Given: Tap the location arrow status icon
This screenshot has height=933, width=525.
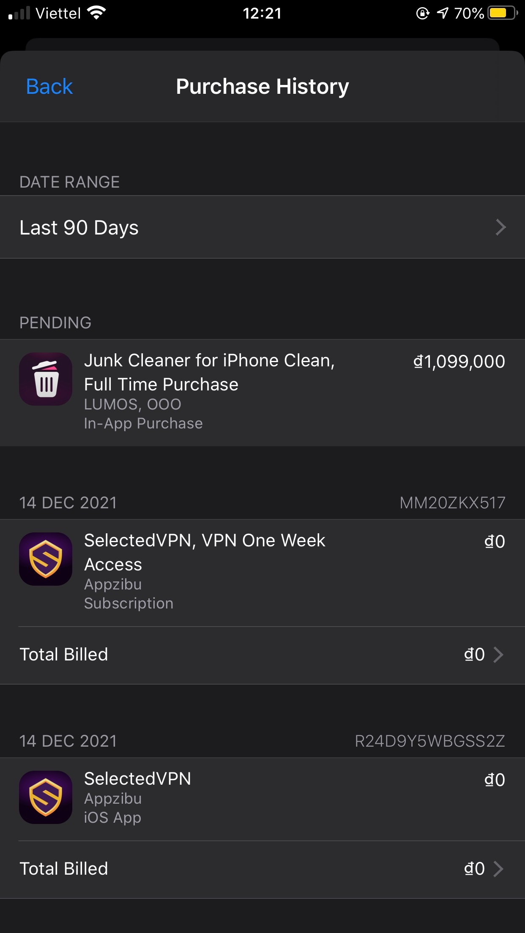Looking at the screenshot, I should click(442, 13).
